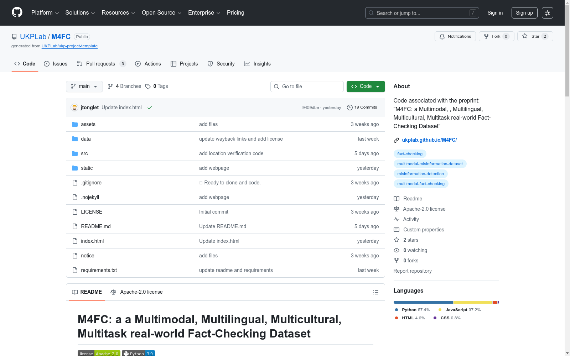Switch to the Issues tab

[x=56, y=64]
